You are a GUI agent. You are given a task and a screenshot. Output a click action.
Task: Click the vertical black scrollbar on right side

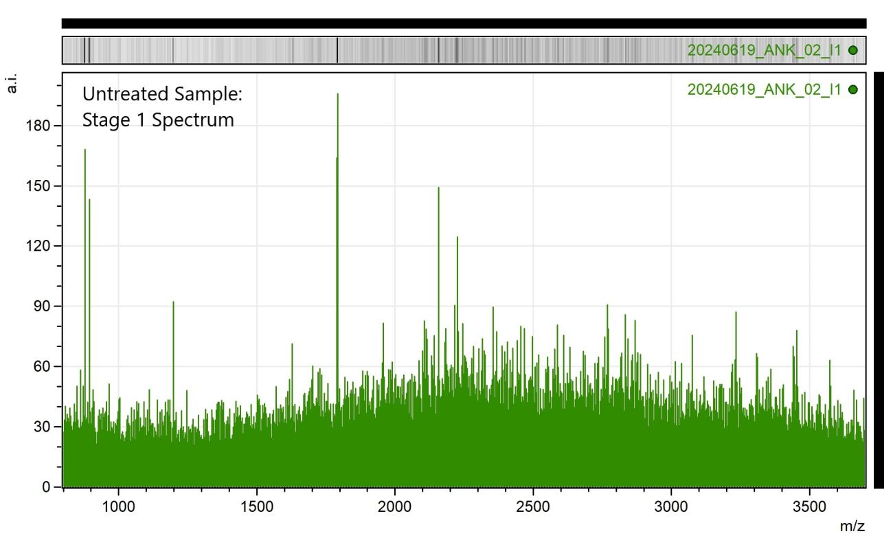point(879,278)
